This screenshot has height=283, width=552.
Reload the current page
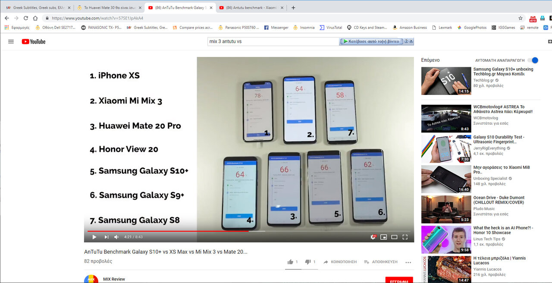(26, 18)
